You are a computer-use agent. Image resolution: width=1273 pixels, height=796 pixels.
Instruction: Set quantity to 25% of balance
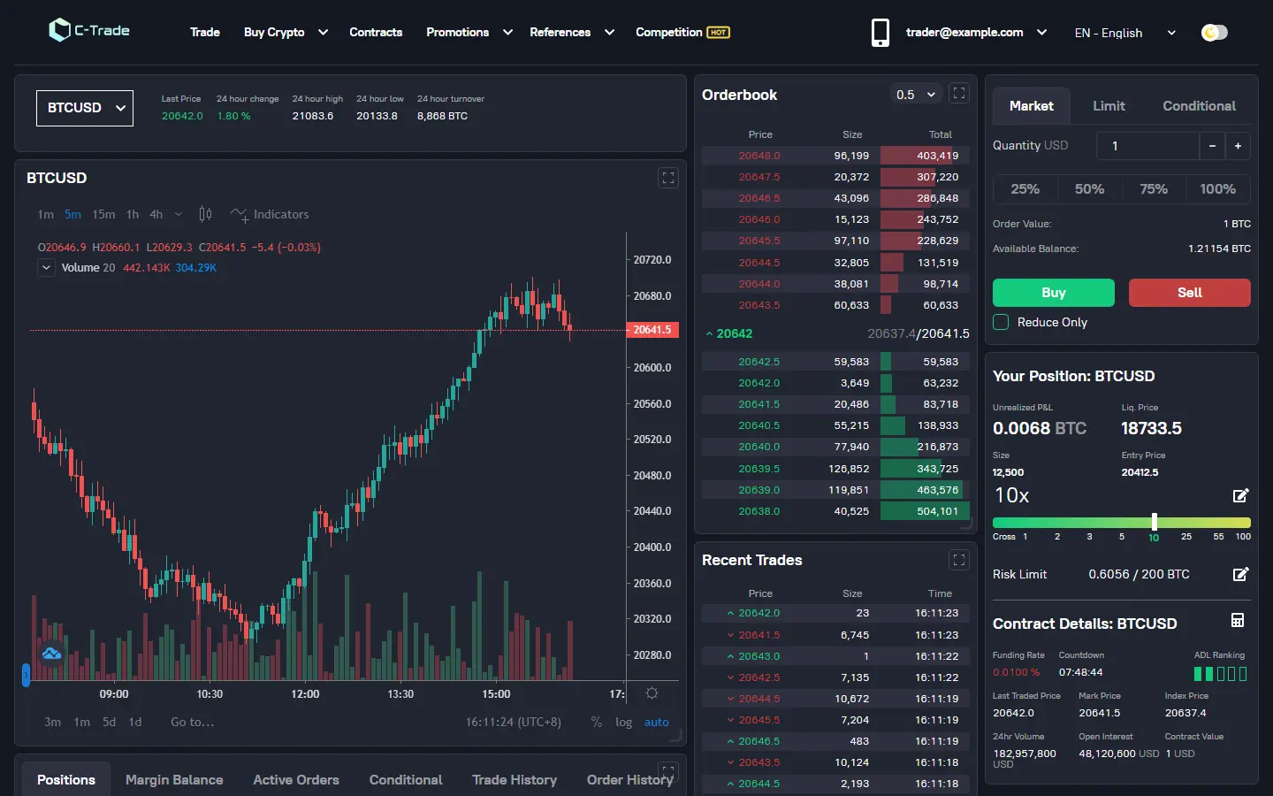pos(1025,189)
